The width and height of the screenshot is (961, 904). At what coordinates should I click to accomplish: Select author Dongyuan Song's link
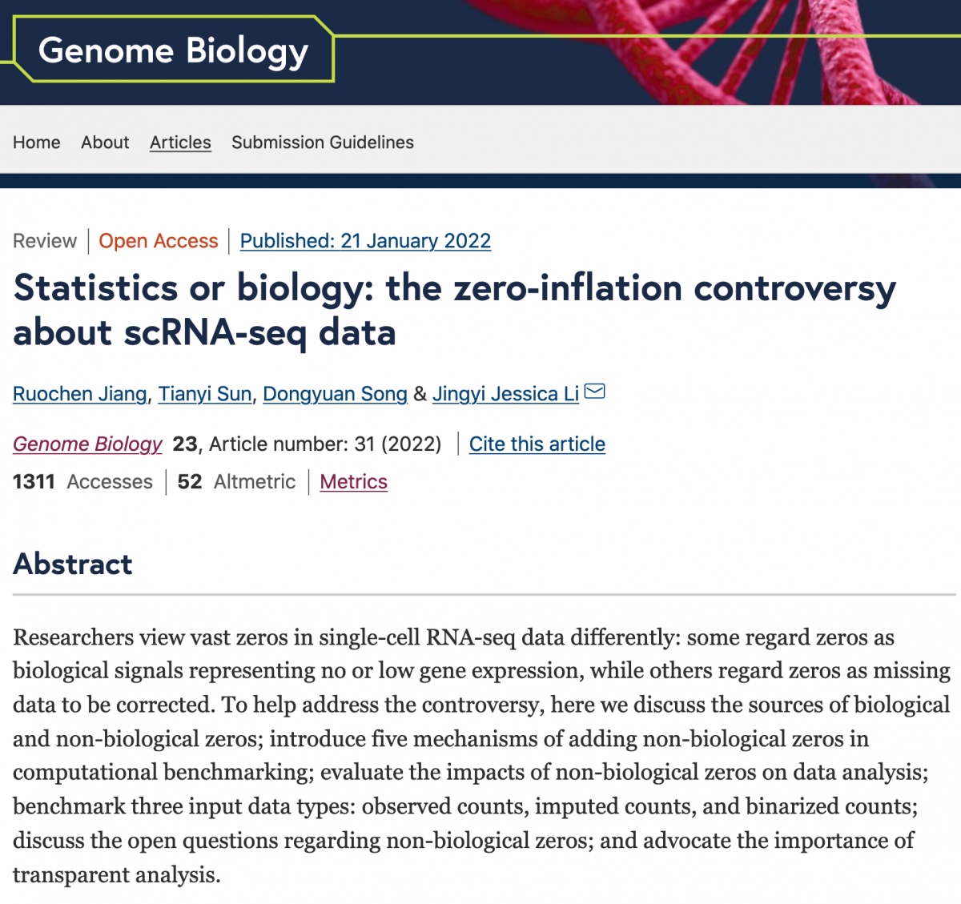[x=336, y=394]
